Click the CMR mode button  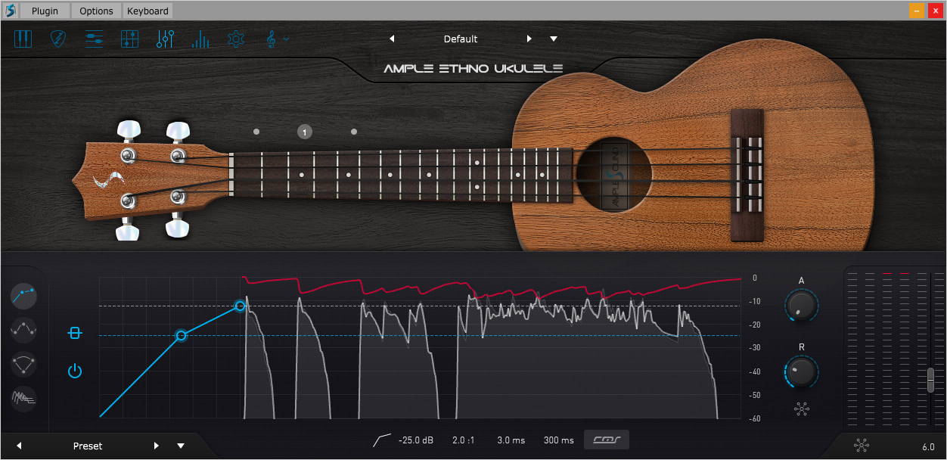point(607,440)
